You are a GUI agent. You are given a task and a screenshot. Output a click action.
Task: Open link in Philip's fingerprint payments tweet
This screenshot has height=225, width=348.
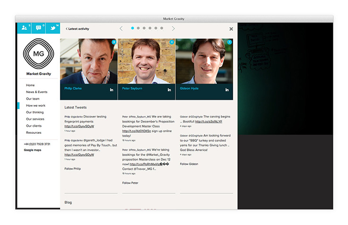pyautogui.click(x=79, y=126)
